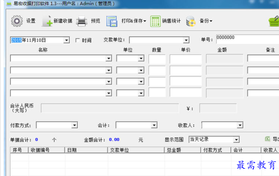The image size is (279, 176).
Task: Open the 收款人 dropdown
Action: click(240, 125)
